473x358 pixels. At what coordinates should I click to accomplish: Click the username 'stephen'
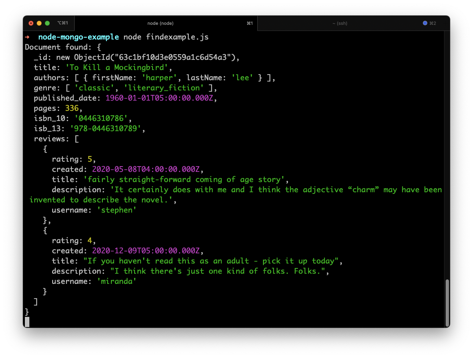[117, 210]
